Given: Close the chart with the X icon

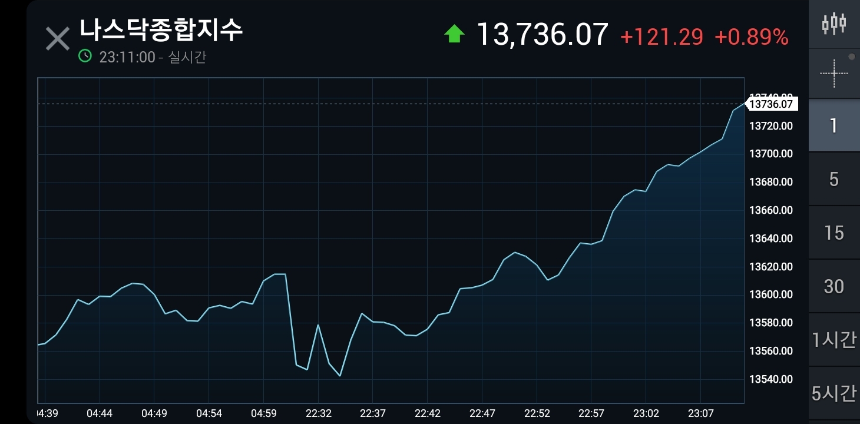Looking at the screenshot, I should coord(58,39).
